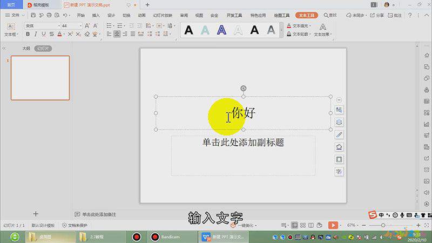The height and width of the screenshot is (243, 432).
Task: Decrease the indent level
Action: [132, 25]
